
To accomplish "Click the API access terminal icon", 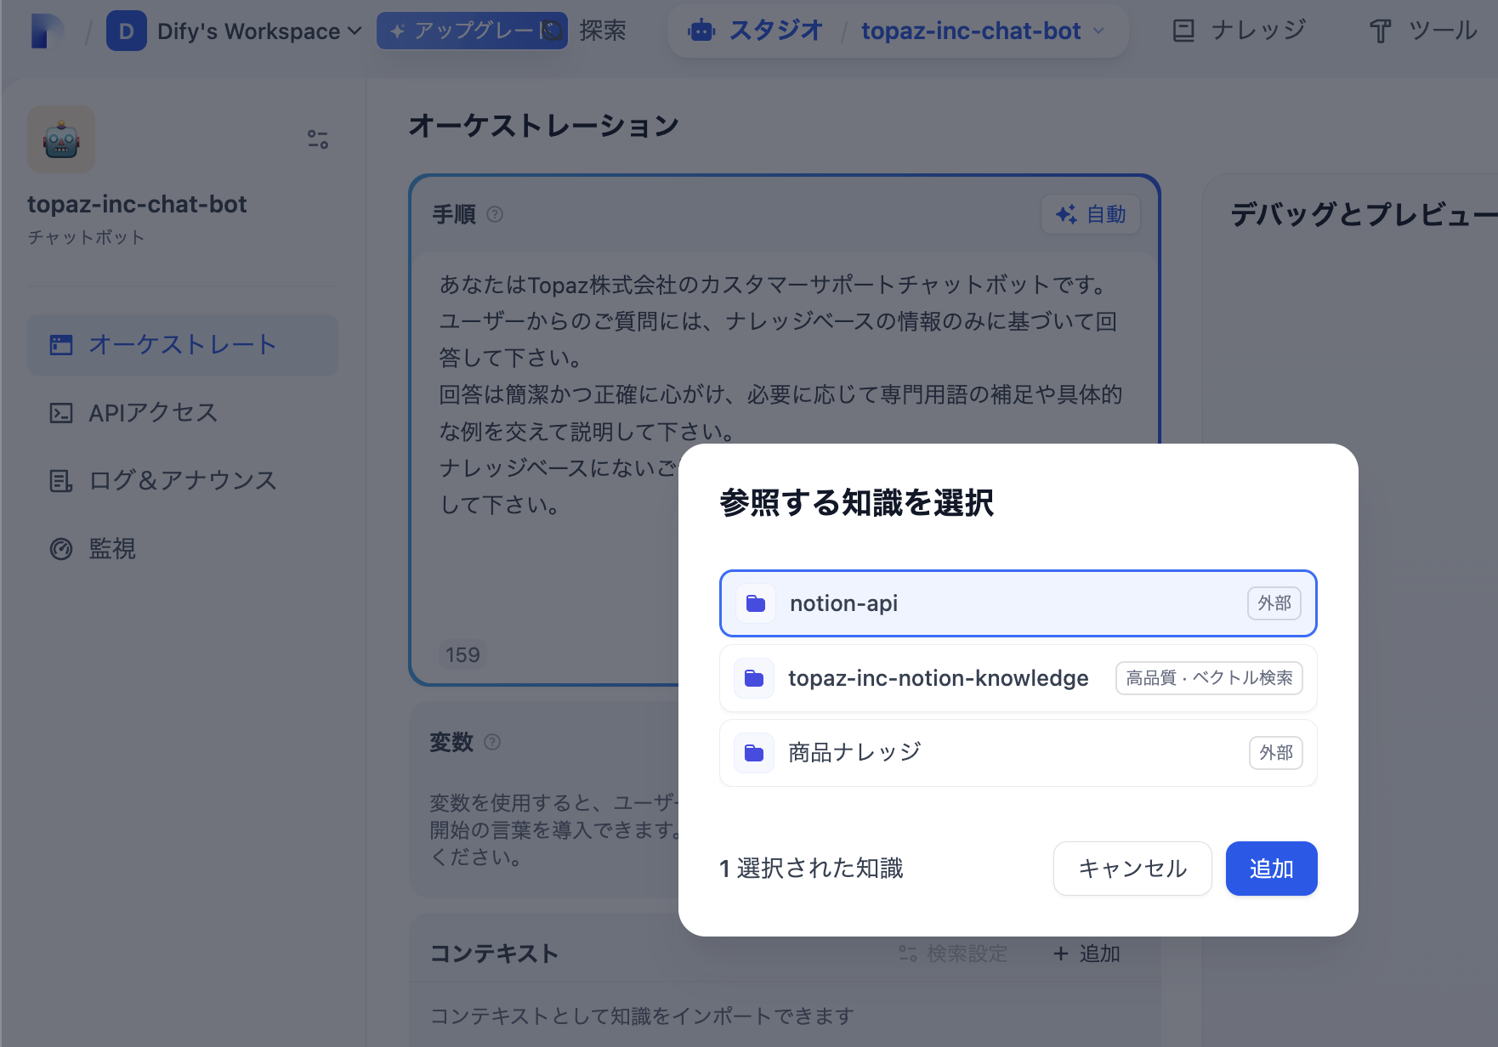I will click(61, 413).
